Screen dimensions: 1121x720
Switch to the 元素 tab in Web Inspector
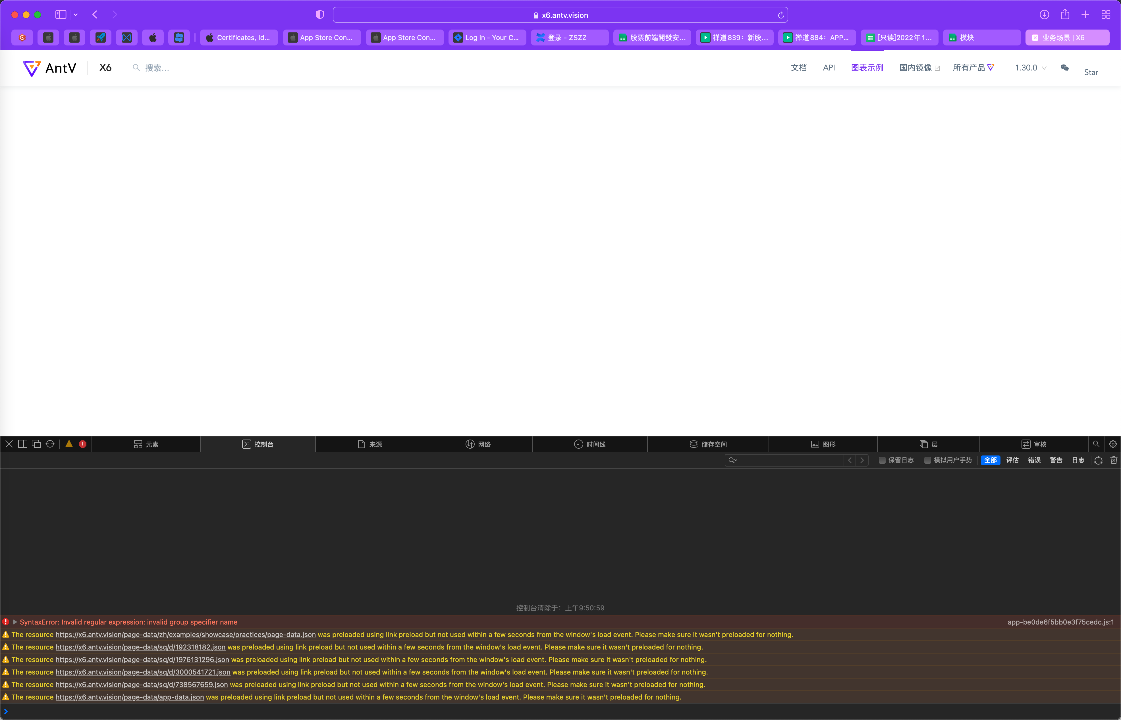tap(147, 444)
